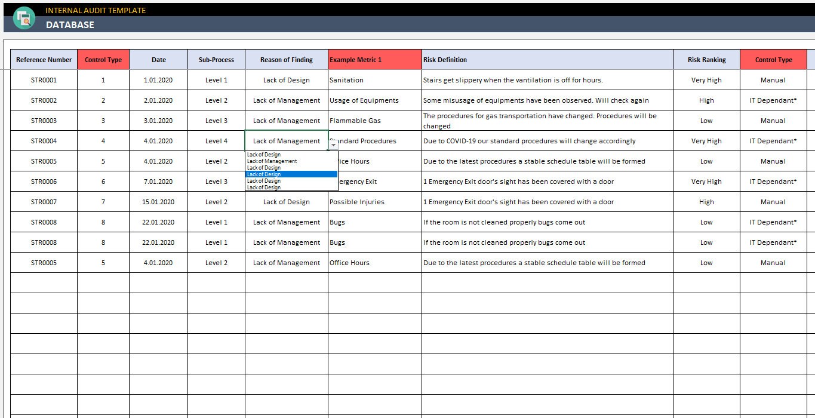Select the Level 4 sub-process cell
The image size is (815, 418).
(x=216, y=141)
